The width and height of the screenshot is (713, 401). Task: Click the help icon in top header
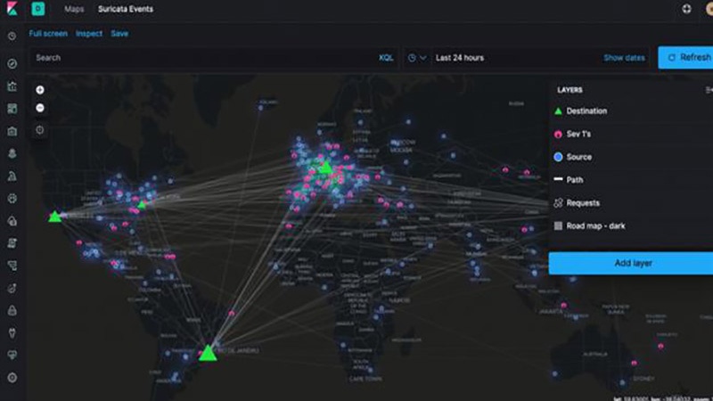pos(686,9)
